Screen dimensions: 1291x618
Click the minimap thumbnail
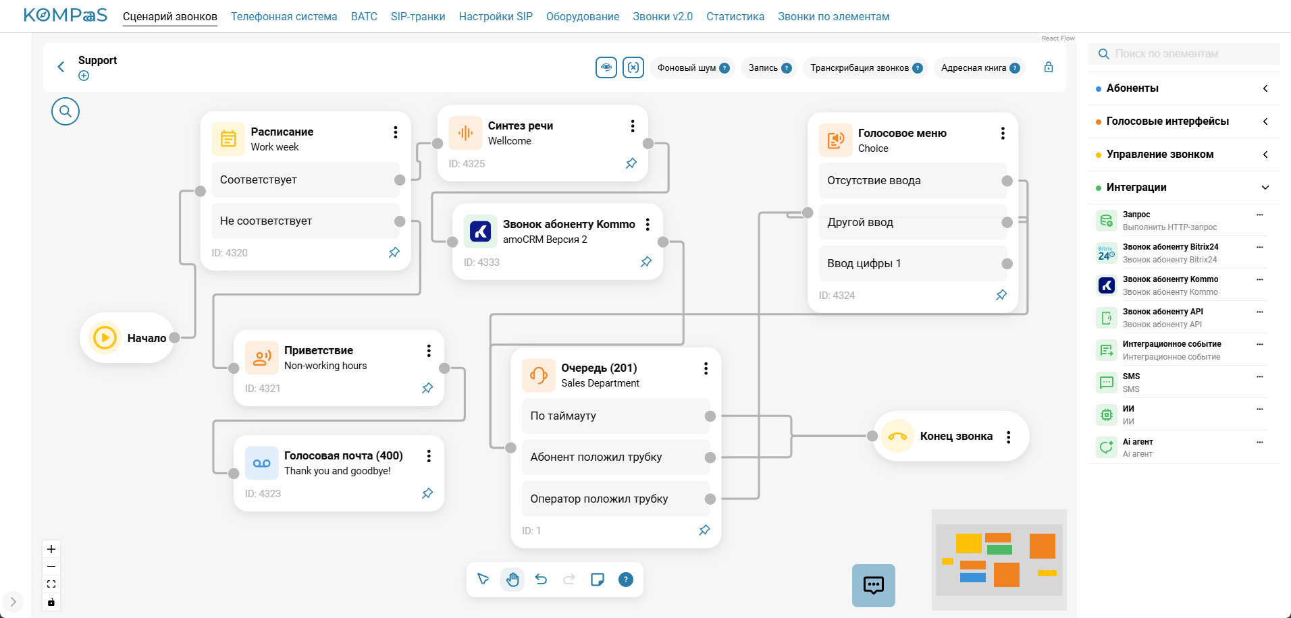[x=999, y=560]
